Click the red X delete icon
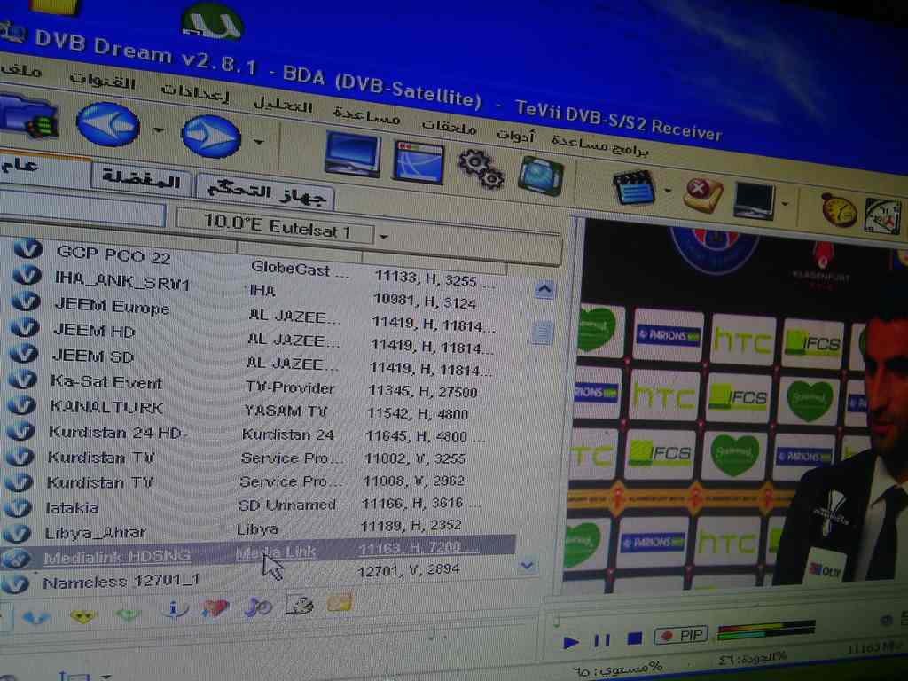The image size is (908, 681). tap(702, 194)
